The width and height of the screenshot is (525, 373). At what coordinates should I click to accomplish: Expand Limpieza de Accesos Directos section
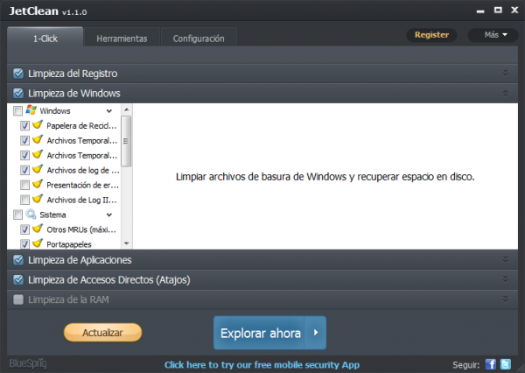[505, 279]
